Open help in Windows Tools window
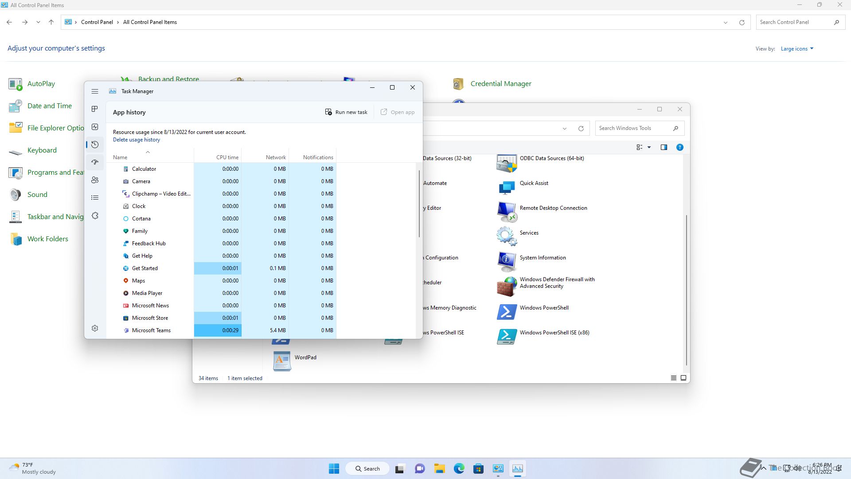The width and height of the screenshot is (851, 479). click(680, 147)
